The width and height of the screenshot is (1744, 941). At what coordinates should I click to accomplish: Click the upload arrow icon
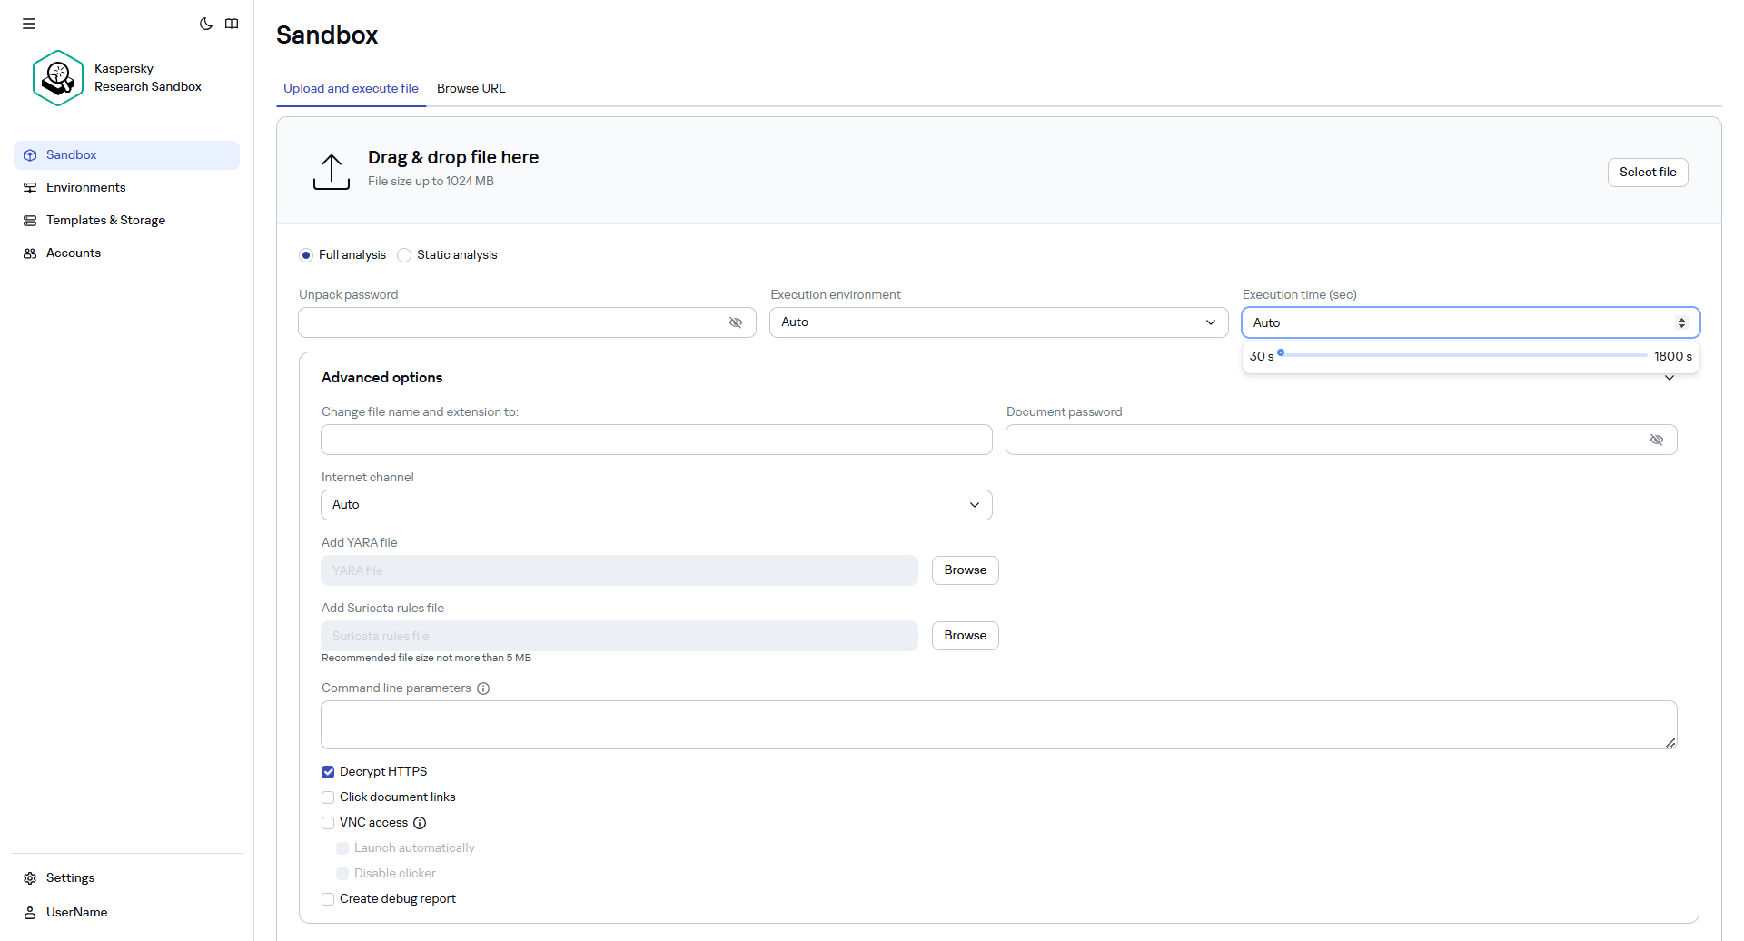[332, 172]
